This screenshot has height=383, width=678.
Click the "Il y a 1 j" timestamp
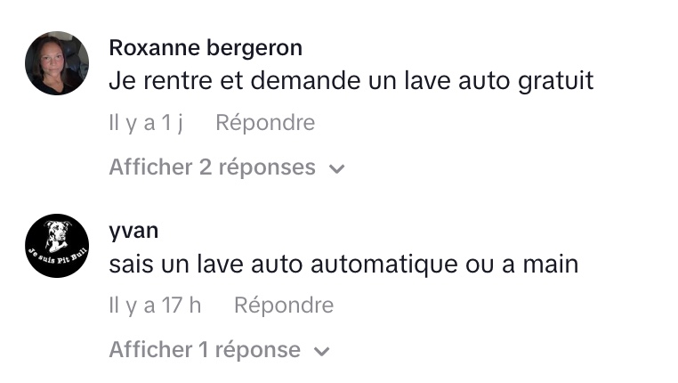(146, 123)
